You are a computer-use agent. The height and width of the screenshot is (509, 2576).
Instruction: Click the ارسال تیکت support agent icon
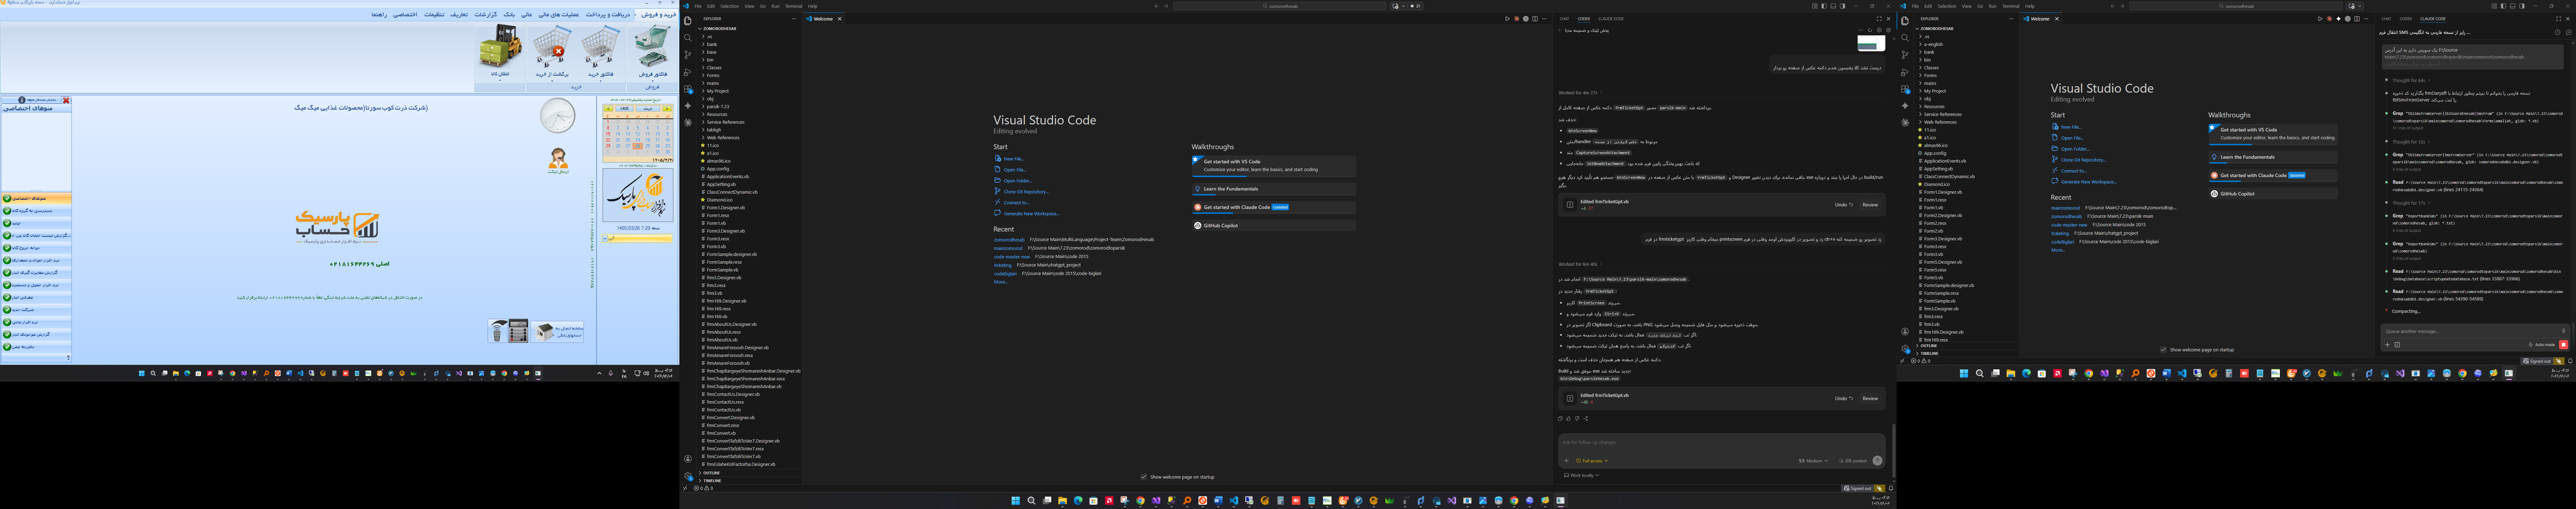[558, 158]
